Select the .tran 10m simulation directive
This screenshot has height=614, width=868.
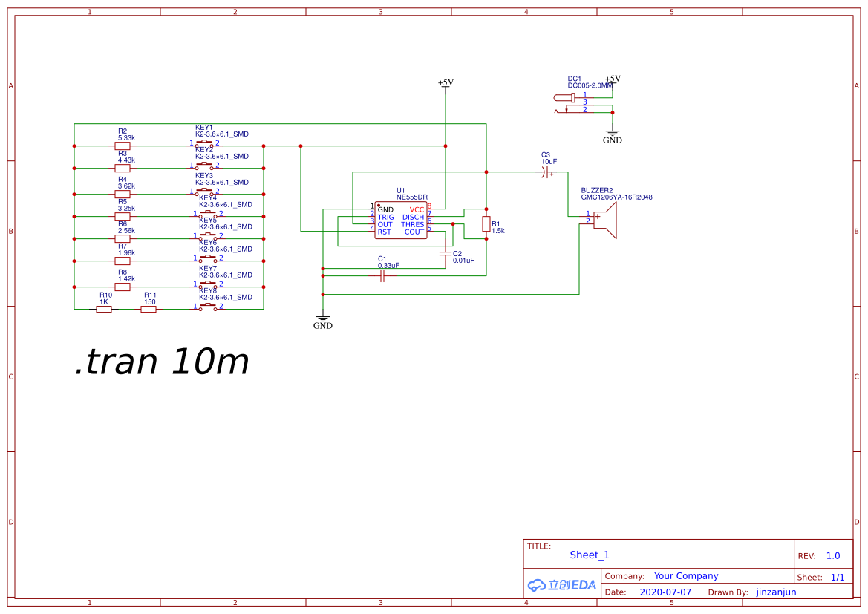click(x=162, y=361)
